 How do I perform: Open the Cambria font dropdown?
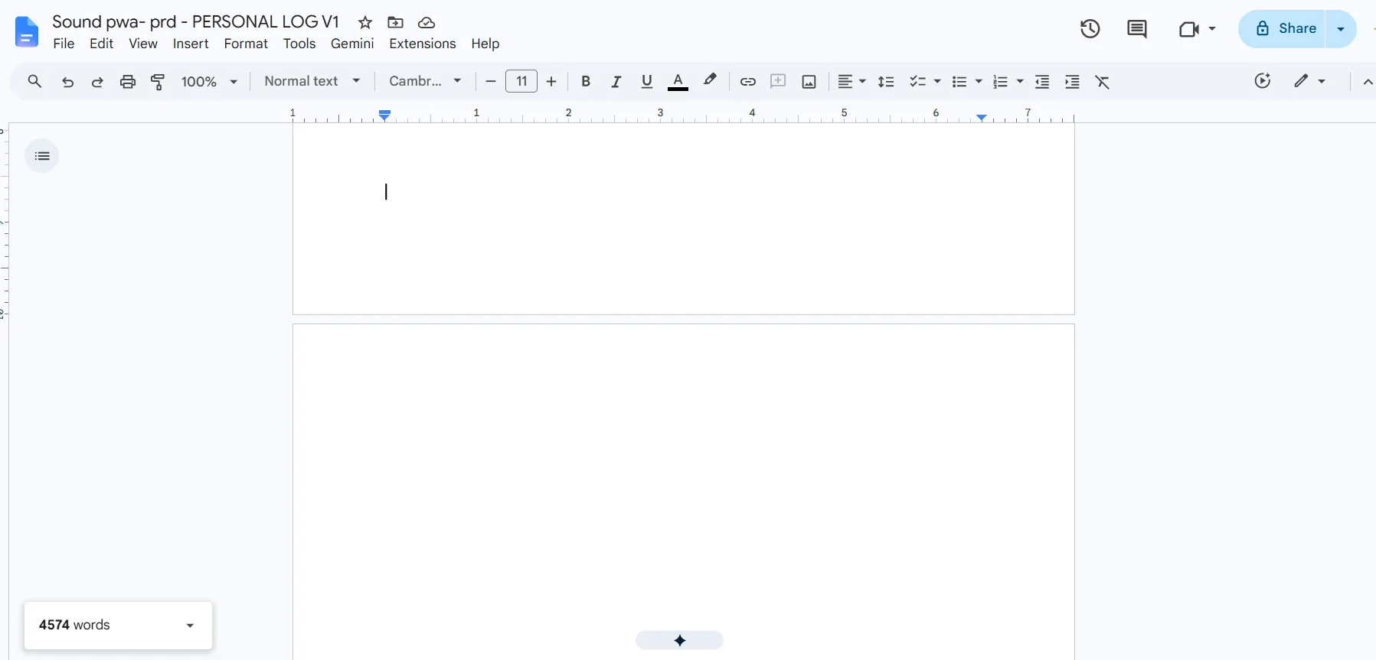pyautogui.click(x=425, y=81)
